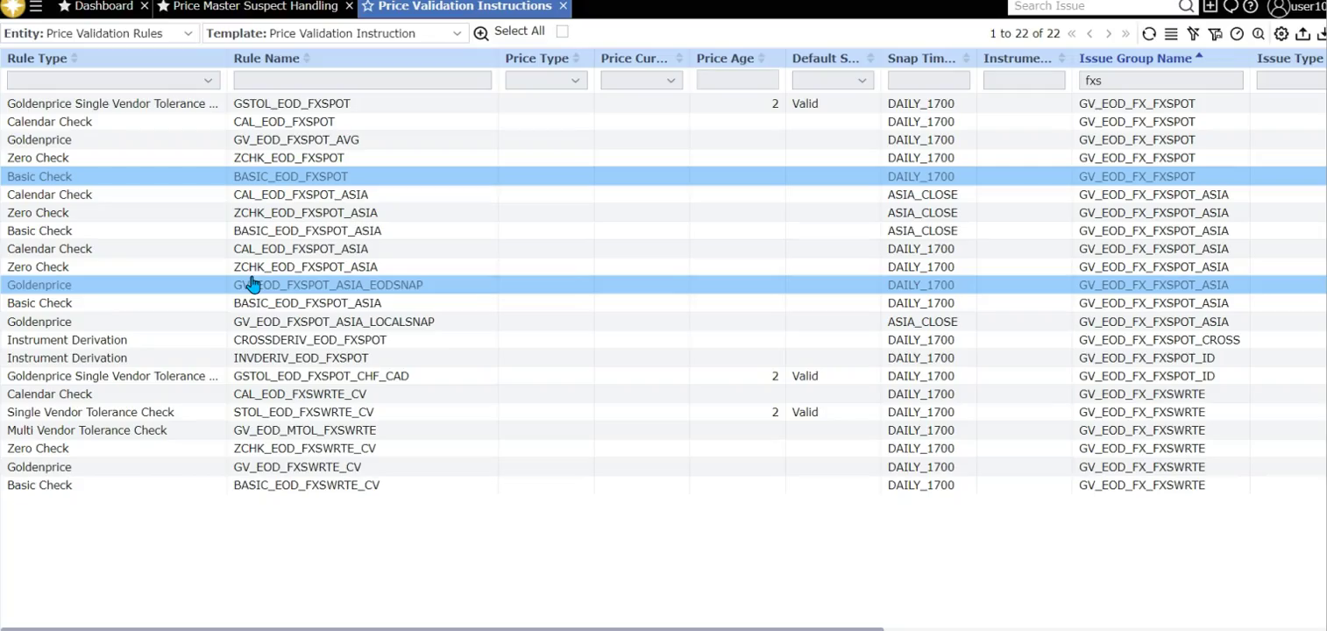The height and width of the screenshot is (631, 1327).
Task: Click the download icon
Action: (x=1322, y=34)
